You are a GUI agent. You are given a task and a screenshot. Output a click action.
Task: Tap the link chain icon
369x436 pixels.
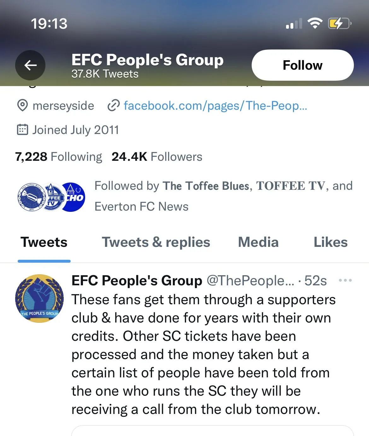click(114, 106)
